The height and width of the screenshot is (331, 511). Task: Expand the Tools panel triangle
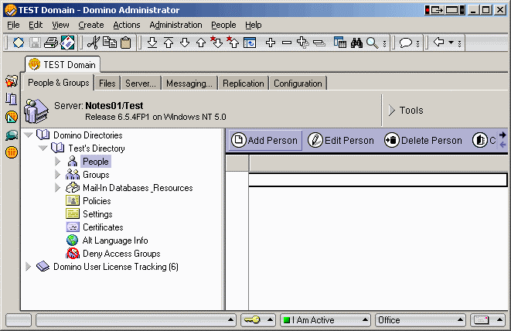[391, 111]
